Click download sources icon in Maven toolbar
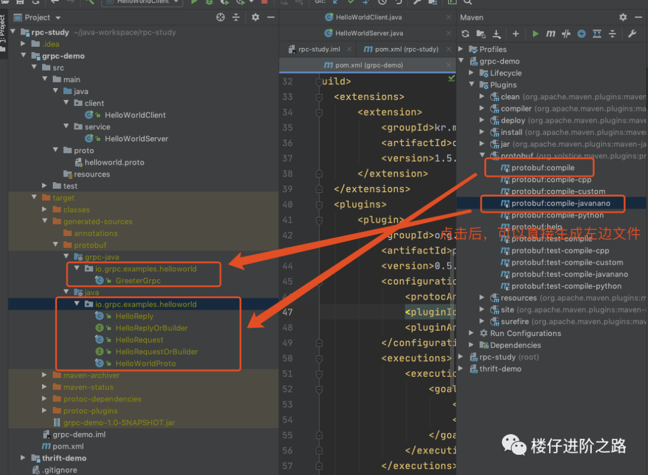Viewport: 648px width, 475px height. point(497,34)
